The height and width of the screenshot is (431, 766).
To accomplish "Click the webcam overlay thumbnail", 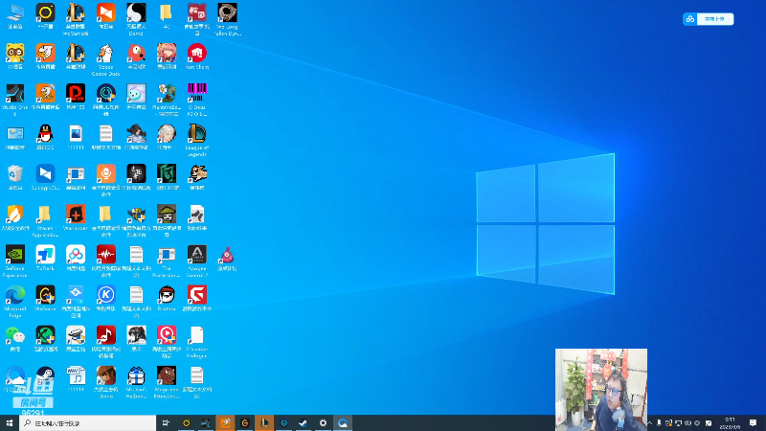I will [x=601, y=389].
